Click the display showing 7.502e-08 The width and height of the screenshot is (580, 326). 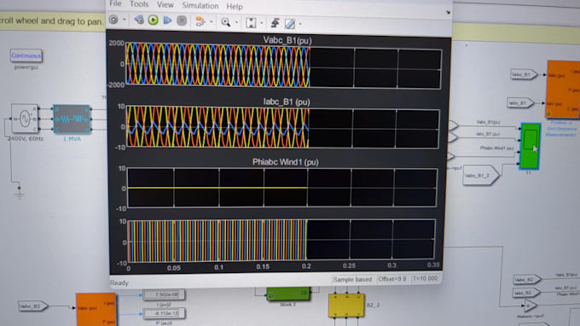[164, 295]
